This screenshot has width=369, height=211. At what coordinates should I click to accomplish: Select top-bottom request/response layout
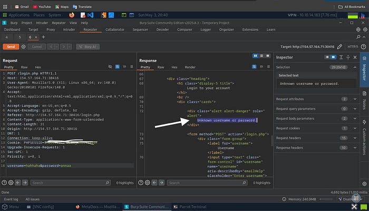tap(261, 56)
